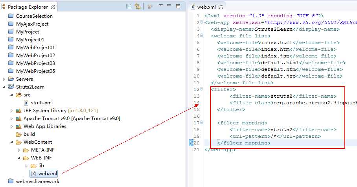This screenshot has height=187, width=357.
Task: Click the WebContent folder icon
Action: tap(18, 142)
